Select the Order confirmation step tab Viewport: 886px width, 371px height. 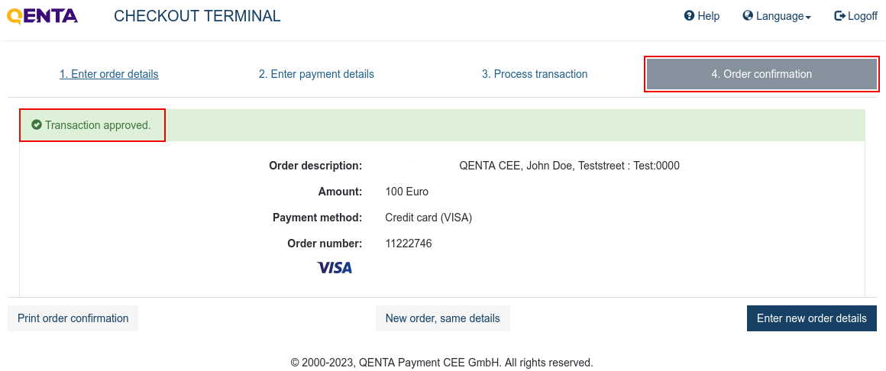pos(762,74)
